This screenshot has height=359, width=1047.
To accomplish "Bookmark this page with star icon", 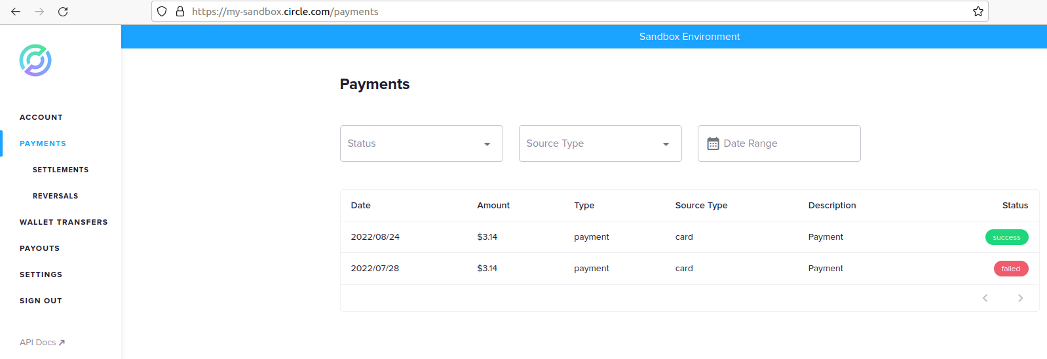I will pyautogui.click(x=978, y=12).
